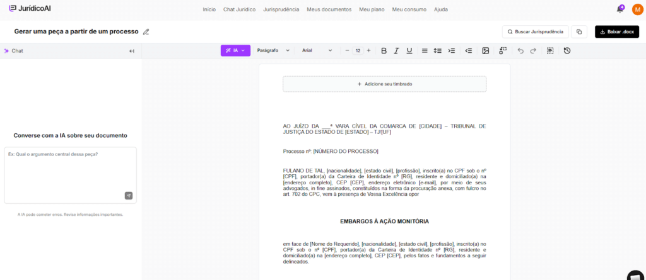Screen dimensions: 646x280
Task: Collapse the Chat panel arrow
Action: tap(132, 51)
